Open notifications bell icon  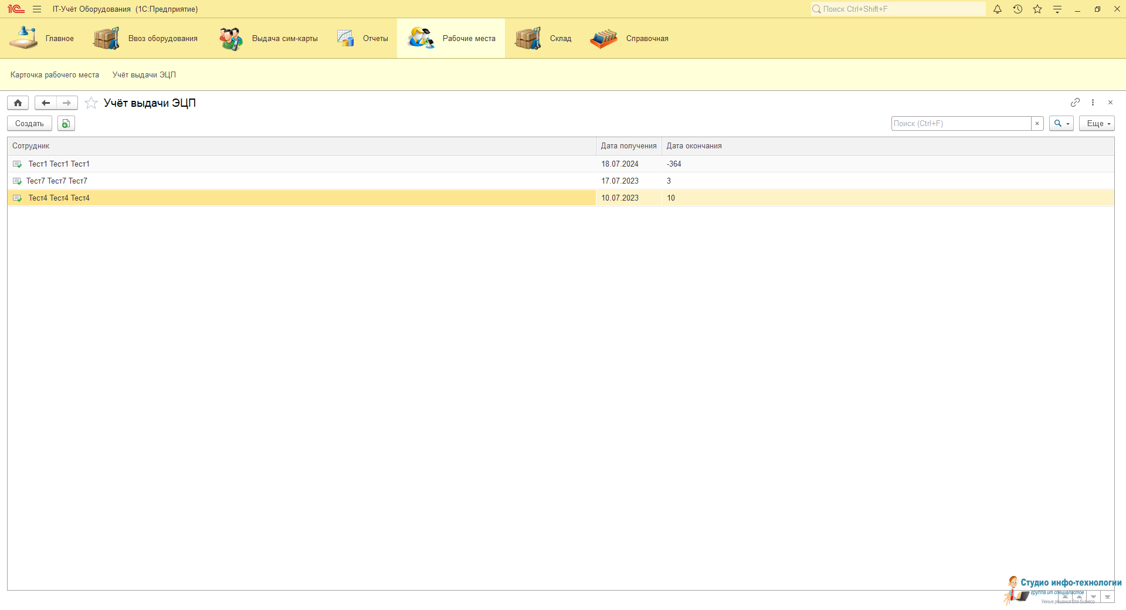(998, 9)
